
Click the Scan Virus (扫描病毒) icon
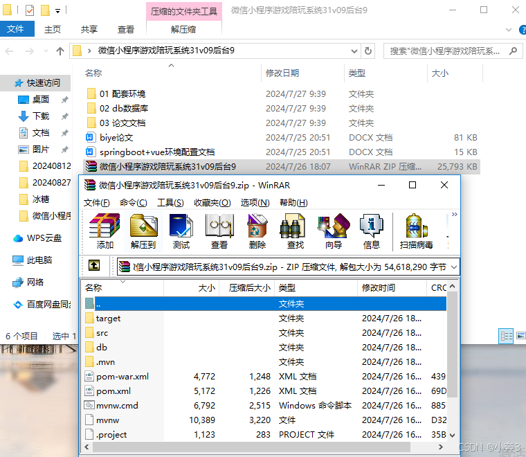tap(417, 231)
